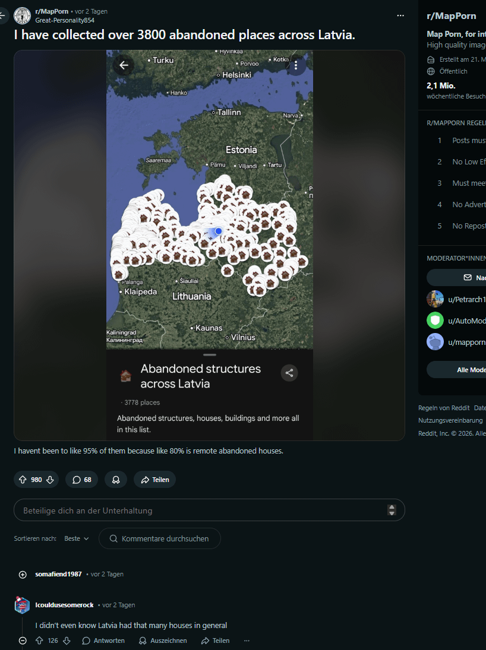This screenshot has width=486, height=650.
Task: Downvote the Icouldusesomerock comment
Action: pyautogui.click(x=67, y=641)
